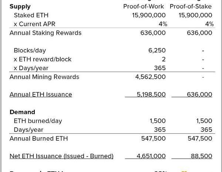The width and height of the screenshot is (222, 172).
Task: Select the 4,562,500 Annual Mining Rewards value
Action: 150,77
